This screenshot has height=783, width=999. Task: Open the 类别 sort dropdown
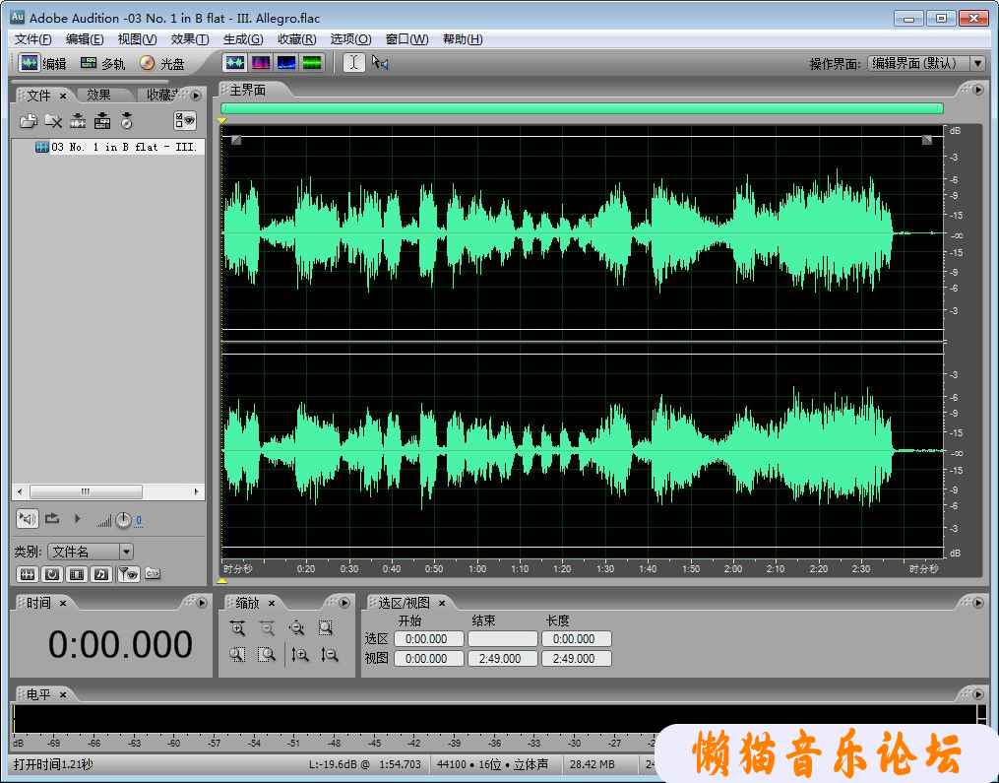(x=90, y=552)
